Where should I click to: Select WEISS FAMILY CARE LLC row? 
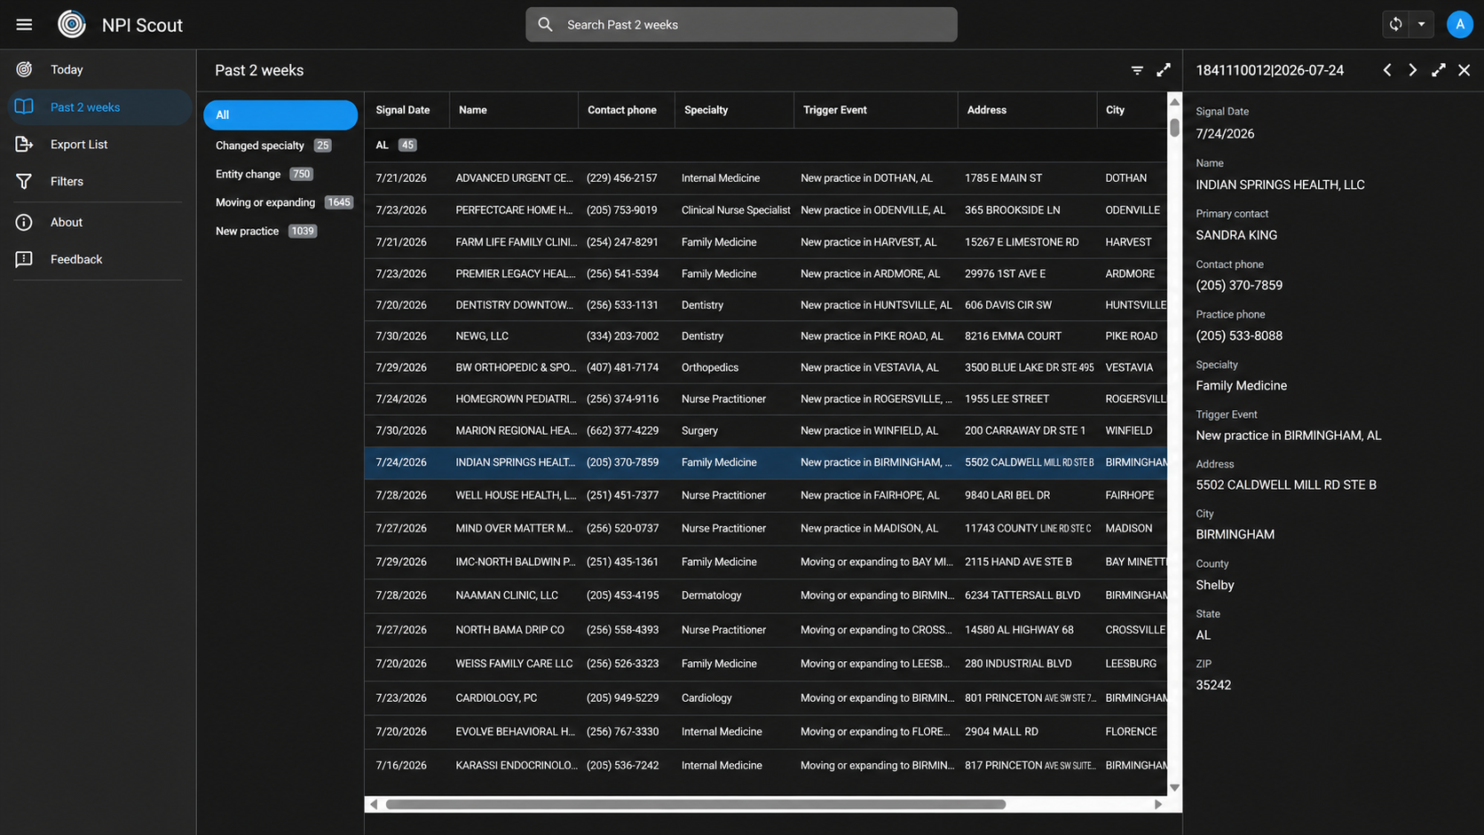pos(766,664)
